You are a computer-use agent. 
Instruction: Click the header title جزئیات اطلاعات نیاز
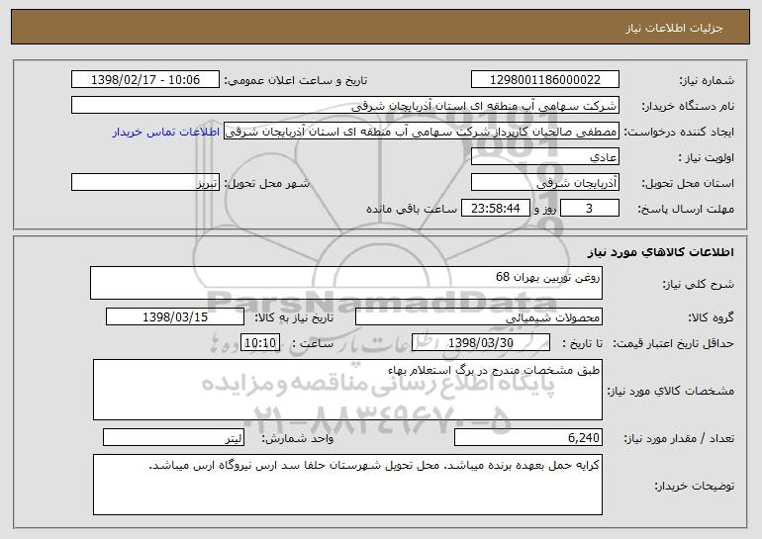coord(674,28)
